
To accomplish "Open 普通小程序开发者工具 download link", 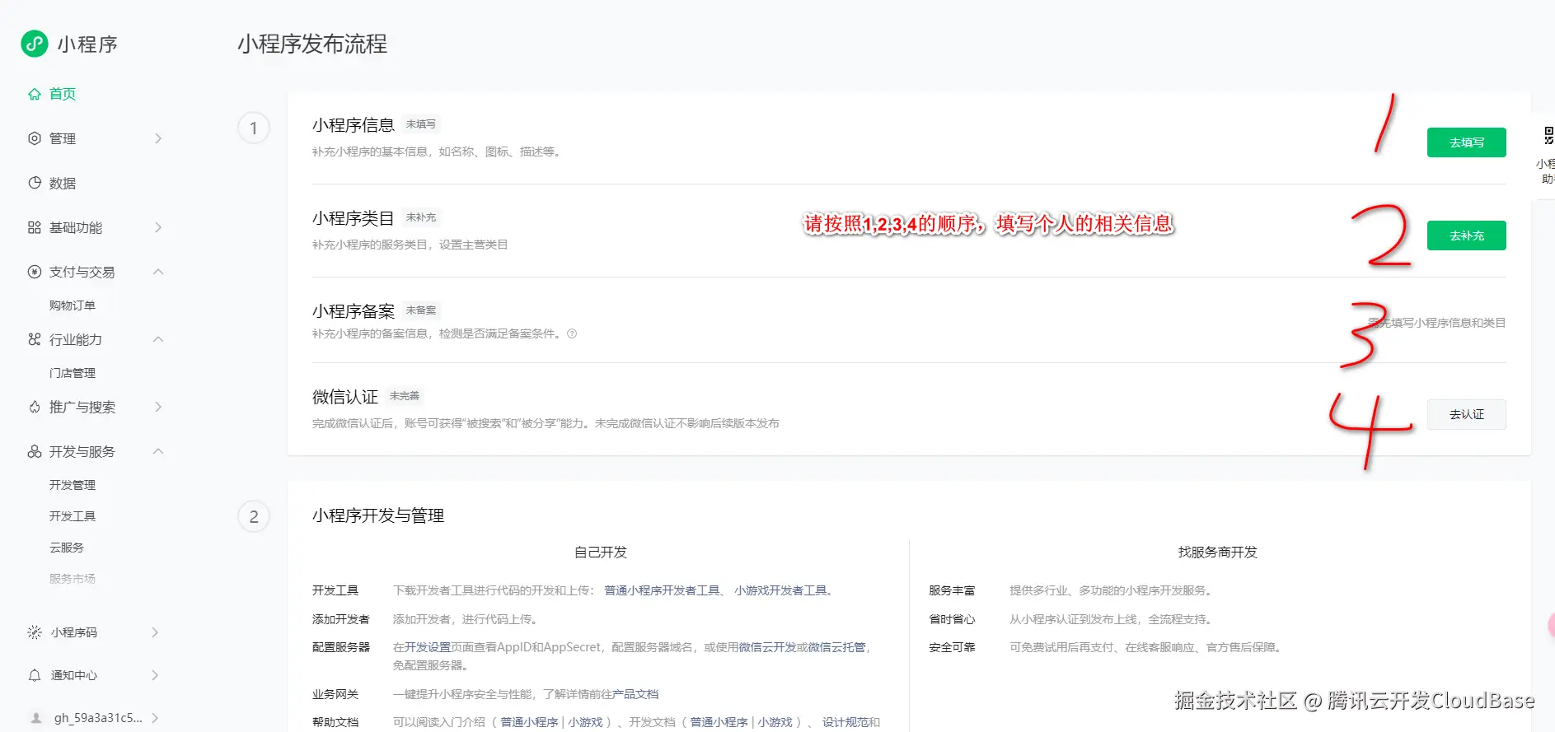I will click(x=663, y=590).
